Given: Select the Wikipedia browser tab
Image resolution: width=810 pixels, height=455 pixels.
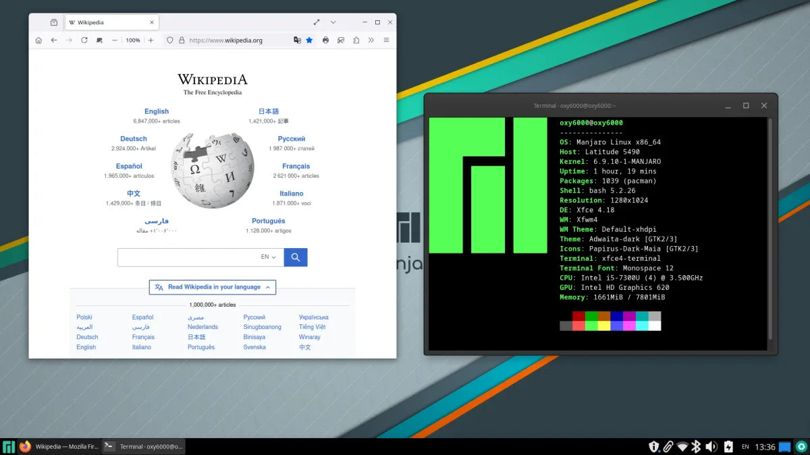Looking at the screenshot, I should (111, 22).
